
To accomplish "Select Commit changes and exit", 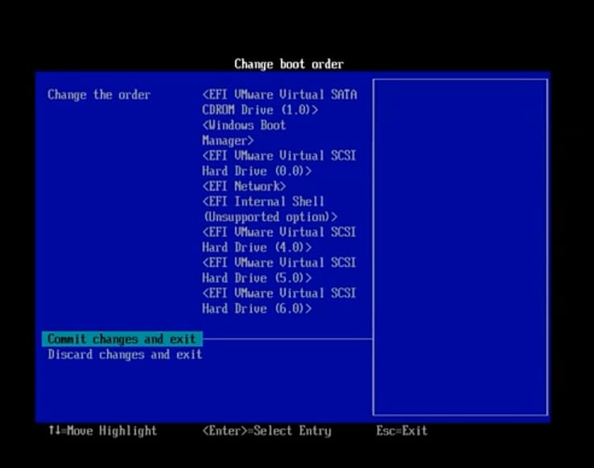I will pos(122,339).
